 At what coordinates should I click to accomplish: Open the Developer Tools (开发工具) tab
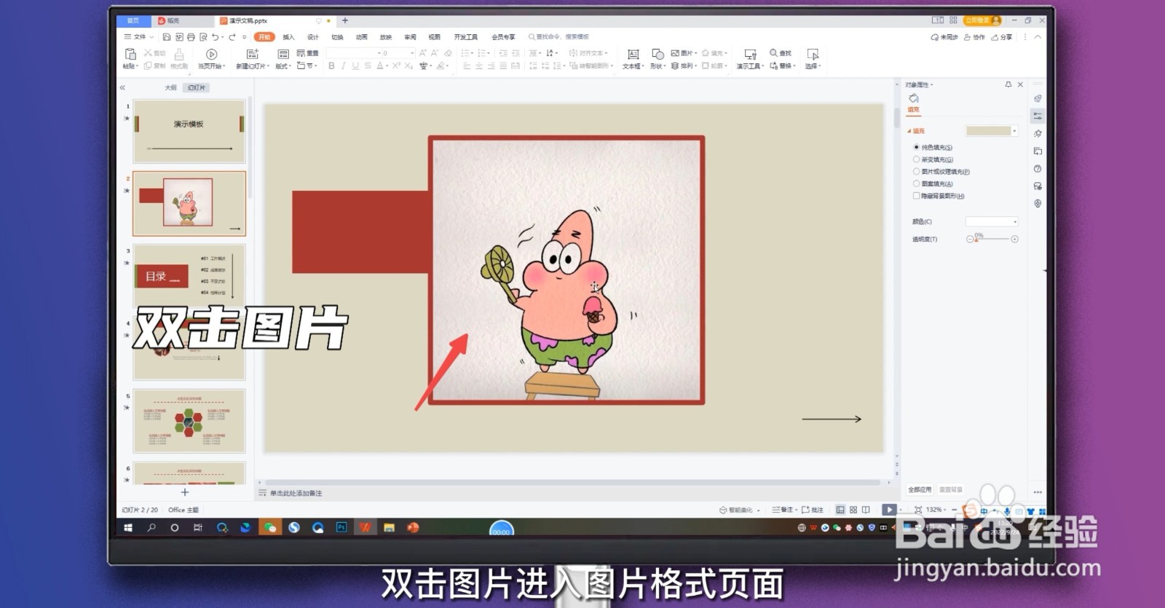(x=466, y=37)
